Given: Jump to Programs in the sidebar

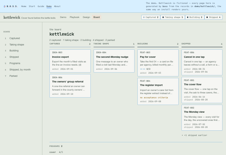Looking at the screenshot, I should tap(15, 63).
